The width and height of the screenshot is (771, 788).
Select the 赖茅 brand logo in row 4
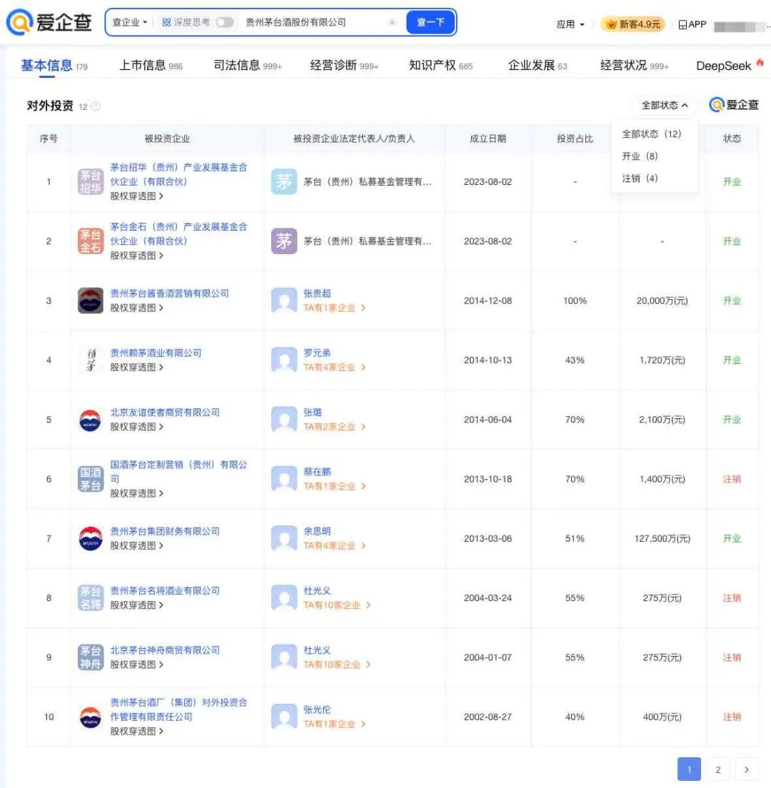tap(90, 360)
